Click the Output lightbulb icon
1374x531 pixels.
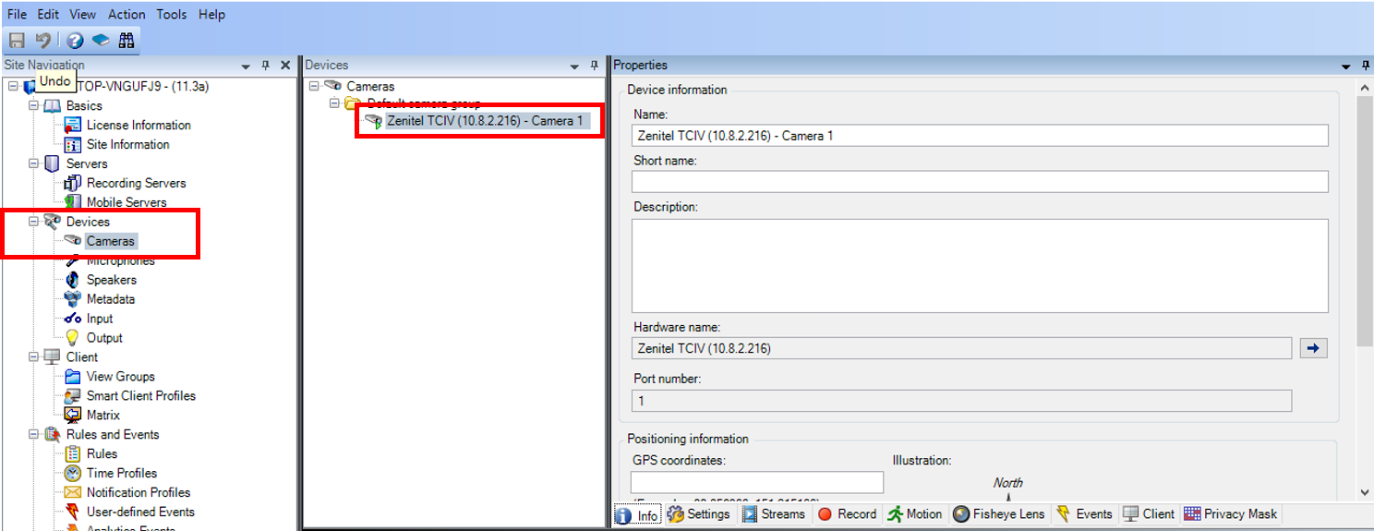[72, 338]
